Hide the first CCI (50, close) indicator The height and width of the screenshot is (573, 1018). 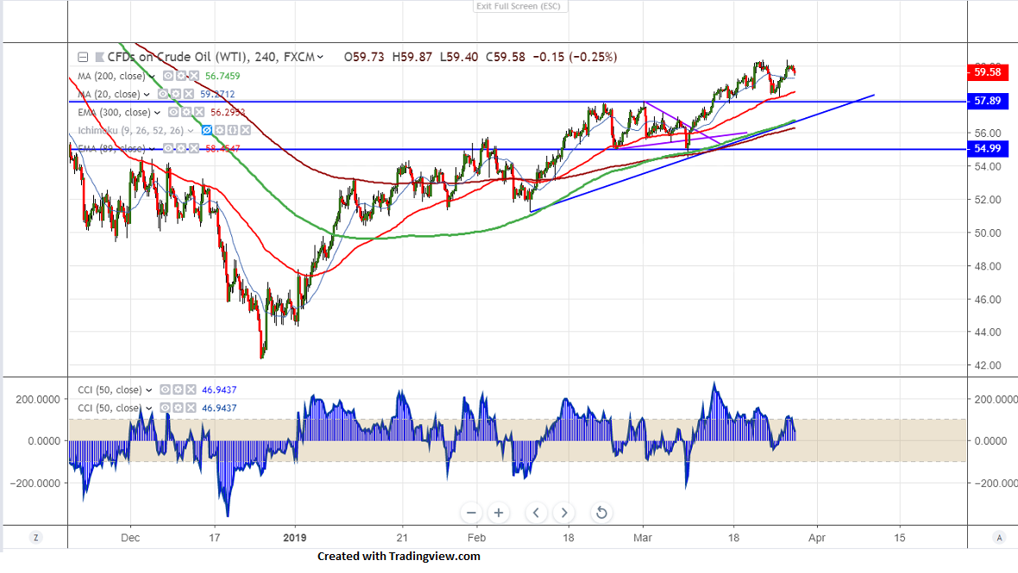click(165, 389)
